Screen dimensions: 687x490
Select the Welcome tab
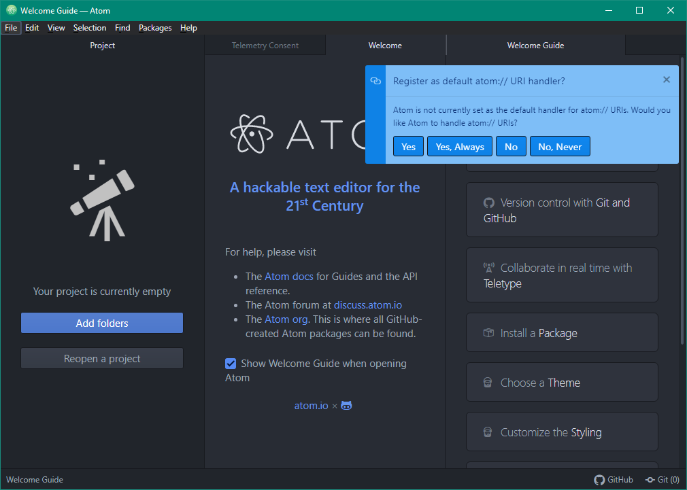pos(385,45)
